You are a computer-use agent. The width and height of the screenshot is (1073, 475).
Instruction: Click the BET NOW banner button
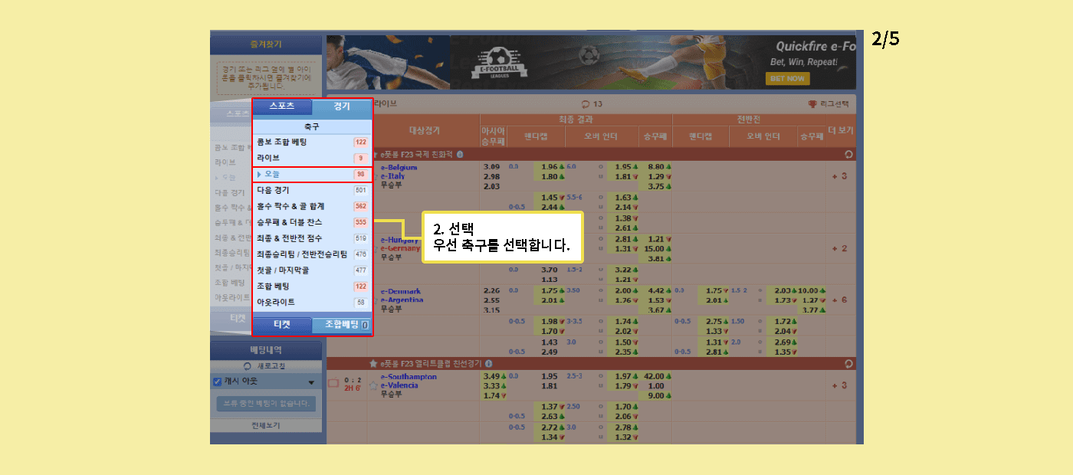click(787, 78)
